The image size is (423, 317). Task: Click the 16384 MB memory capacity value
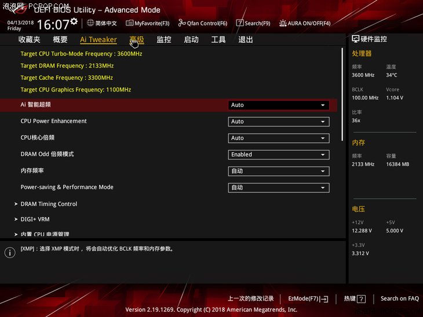tap(398, 164)
